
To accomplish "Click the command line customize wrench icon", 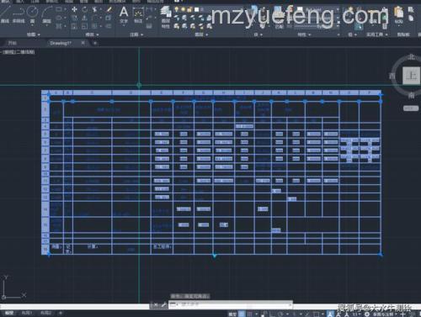I will point(163,304).
